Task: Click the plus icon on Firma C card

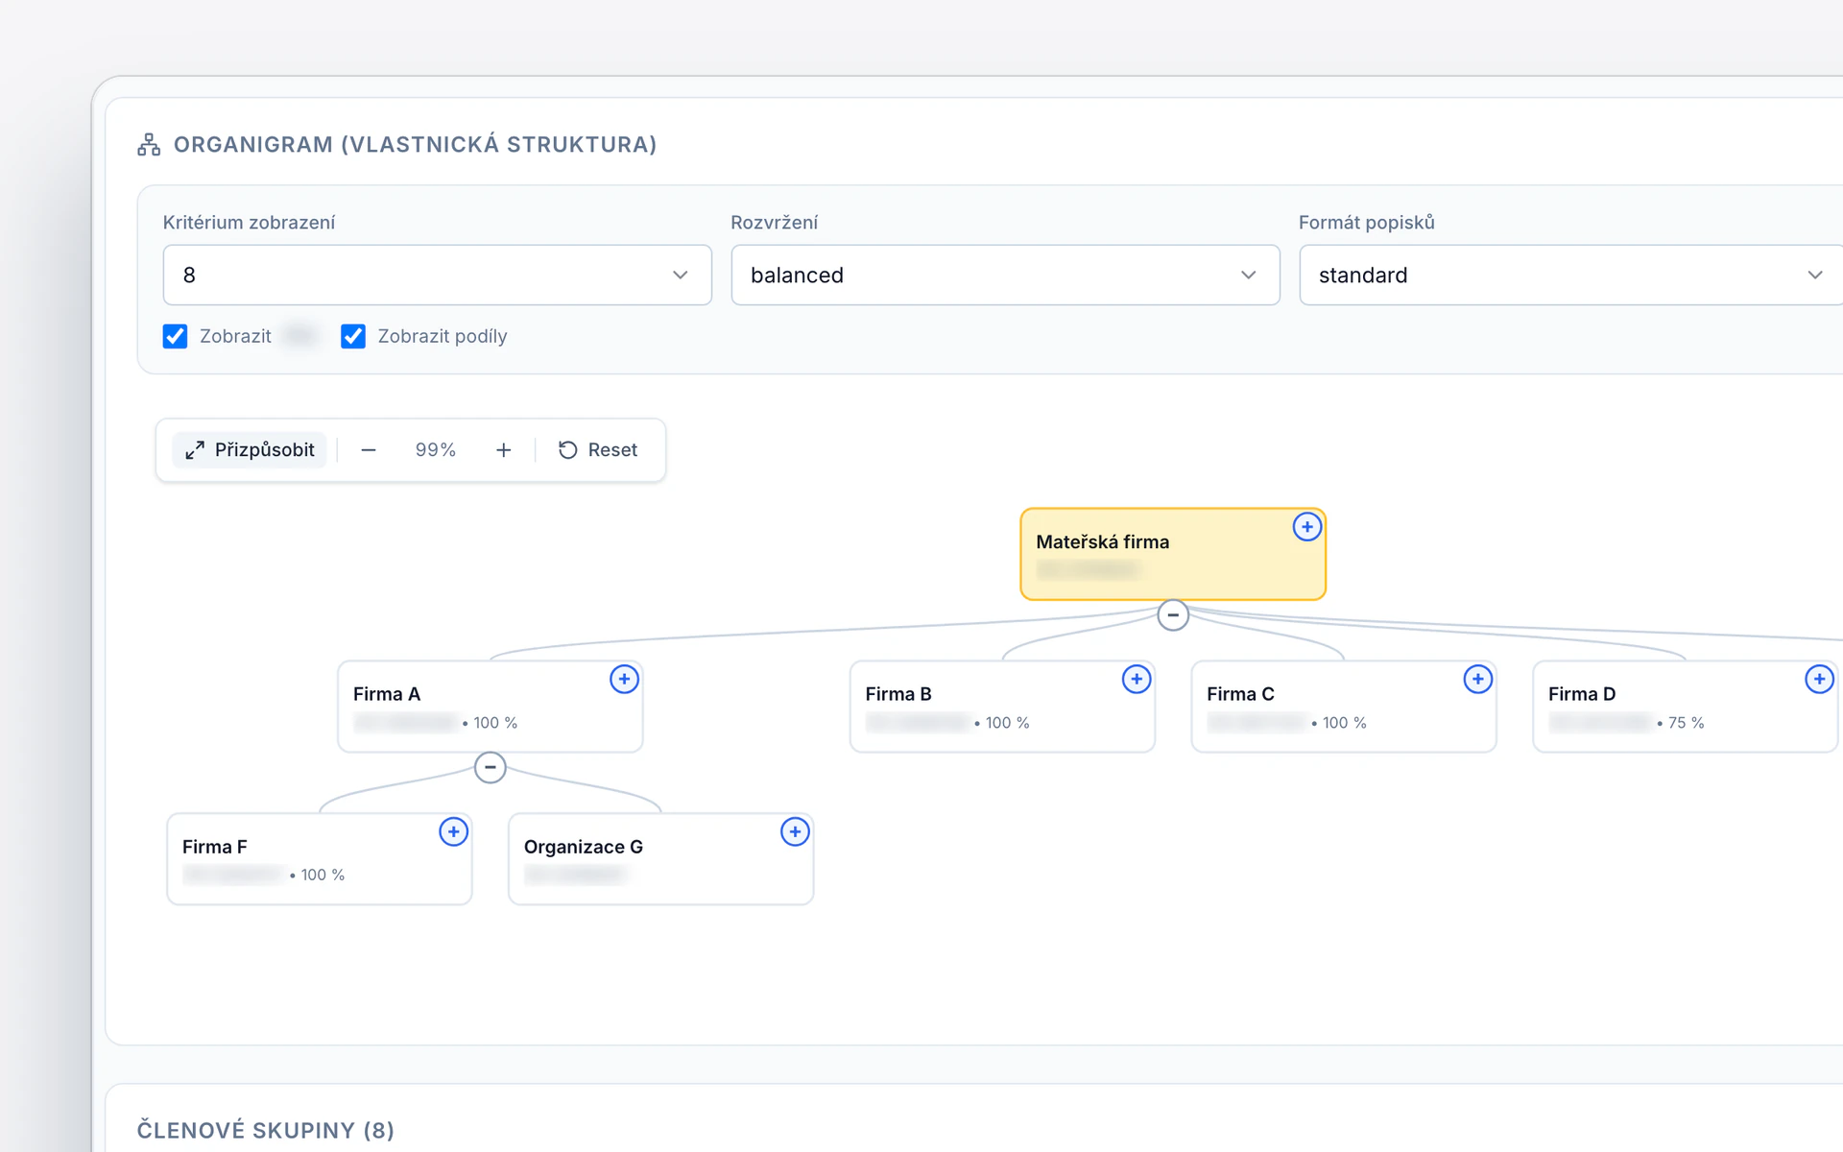Action: pyautogui.click(x=1477, y=680)
